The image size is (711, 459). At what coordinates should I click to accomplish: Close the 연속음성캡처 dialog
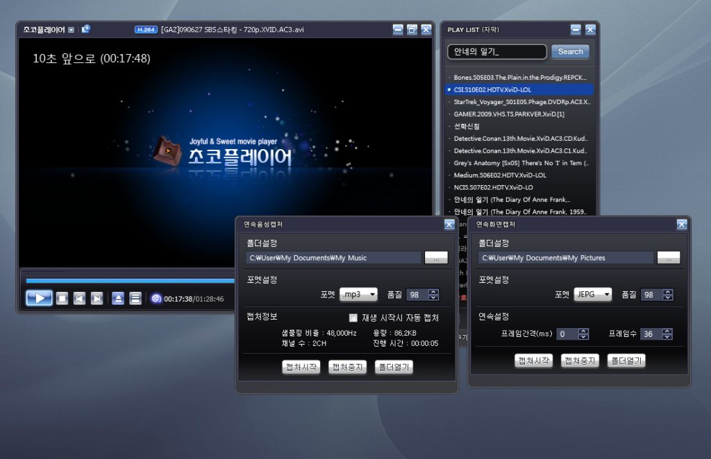[449, 224]
